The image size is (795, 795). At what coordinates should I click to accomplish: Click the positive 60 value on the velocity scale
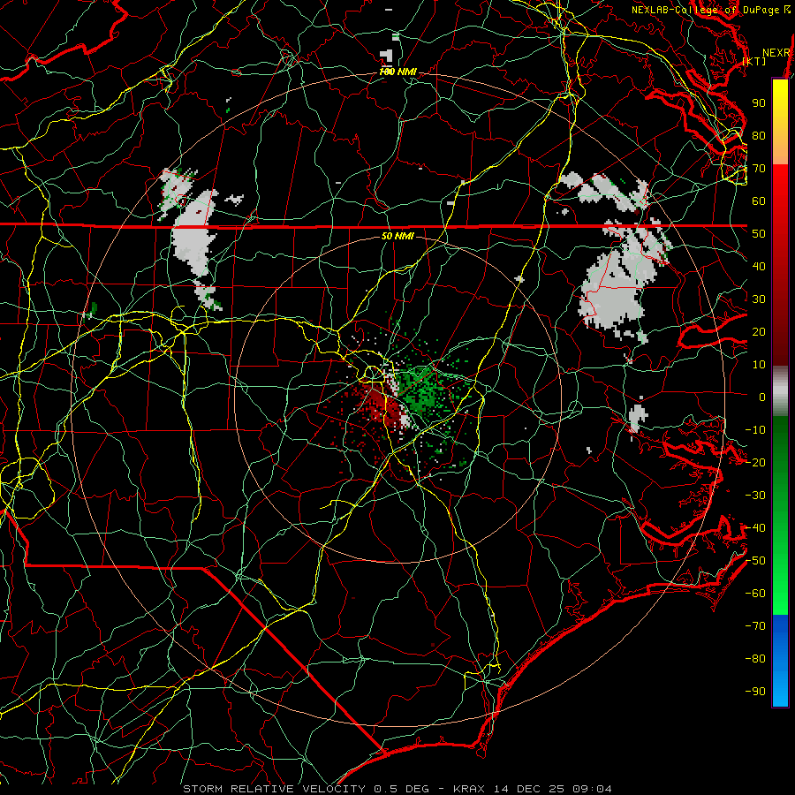759,201
